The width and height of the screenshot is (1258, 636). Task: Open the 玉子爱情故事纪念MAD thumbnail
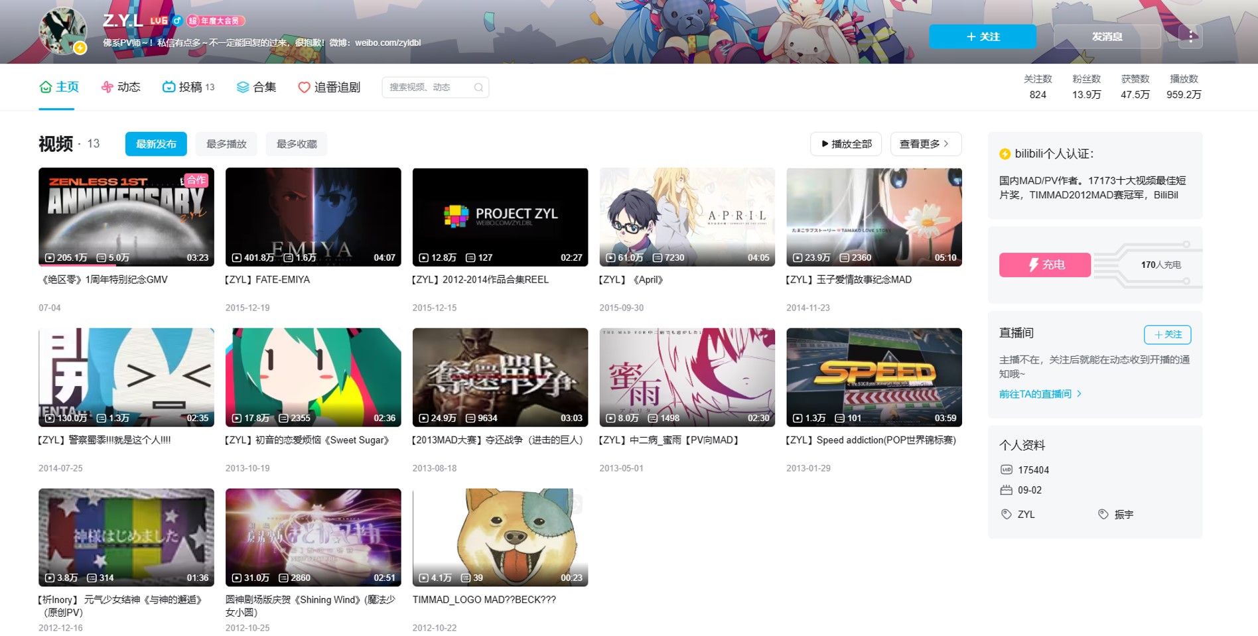[874, 217]
